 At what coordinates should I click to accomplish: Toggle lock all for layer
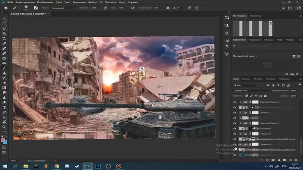coord(265,96)
